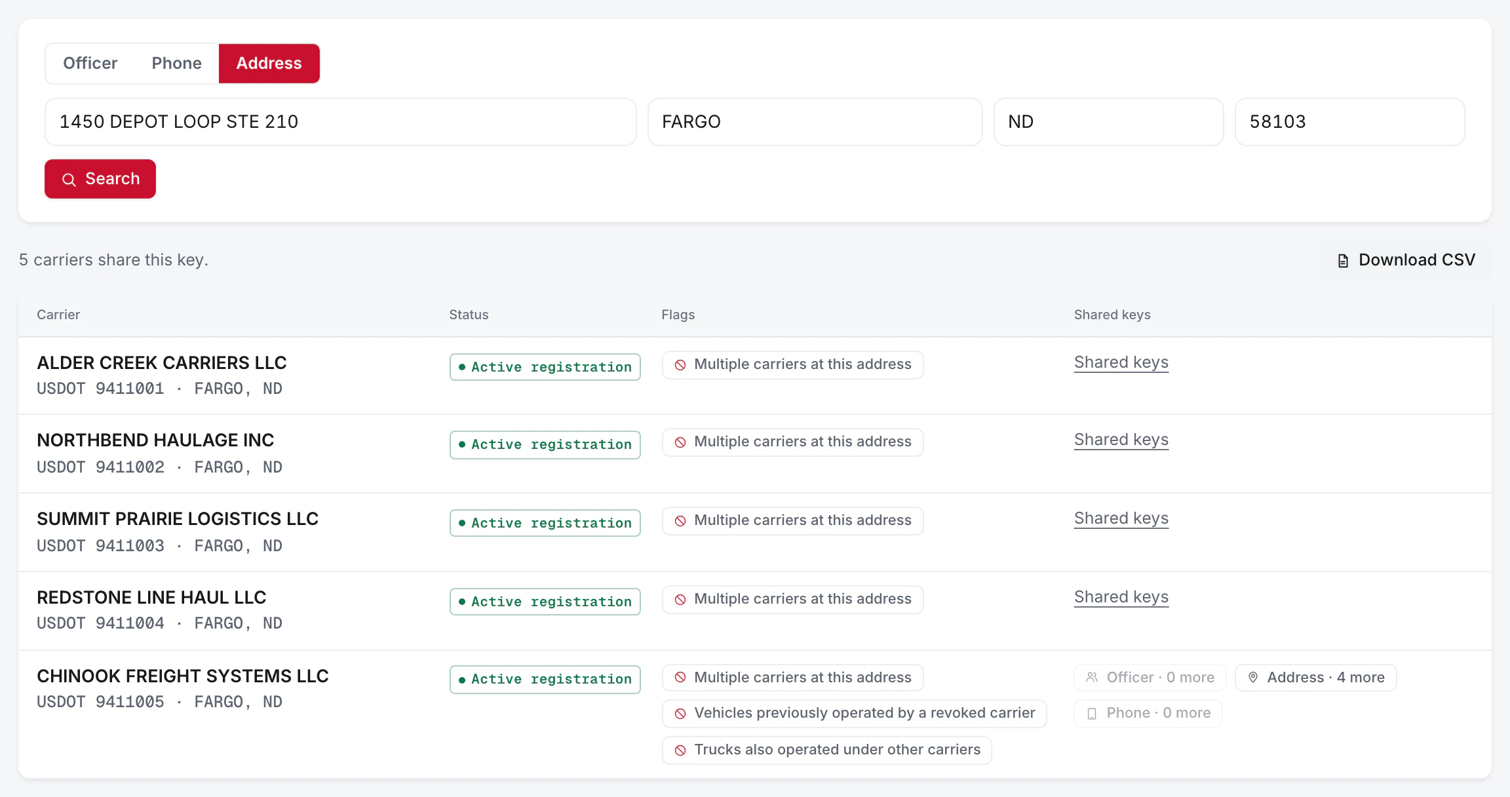This screenshot has width=1510, height=797.
Task: Click the Trucks also operated flag icon
Action: (x=680, y=750)
